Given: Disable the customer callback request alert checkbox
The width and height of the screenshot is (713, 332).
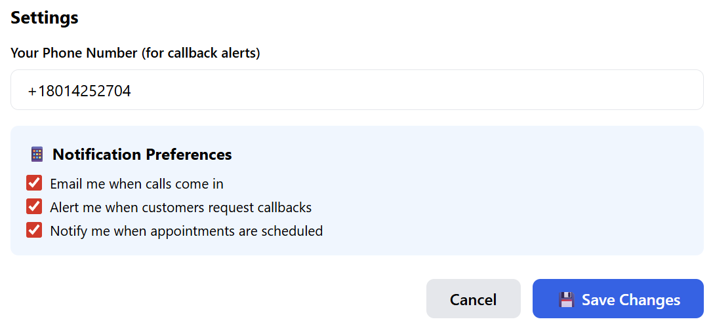Looking at the screenshot, I should [34, 207].
